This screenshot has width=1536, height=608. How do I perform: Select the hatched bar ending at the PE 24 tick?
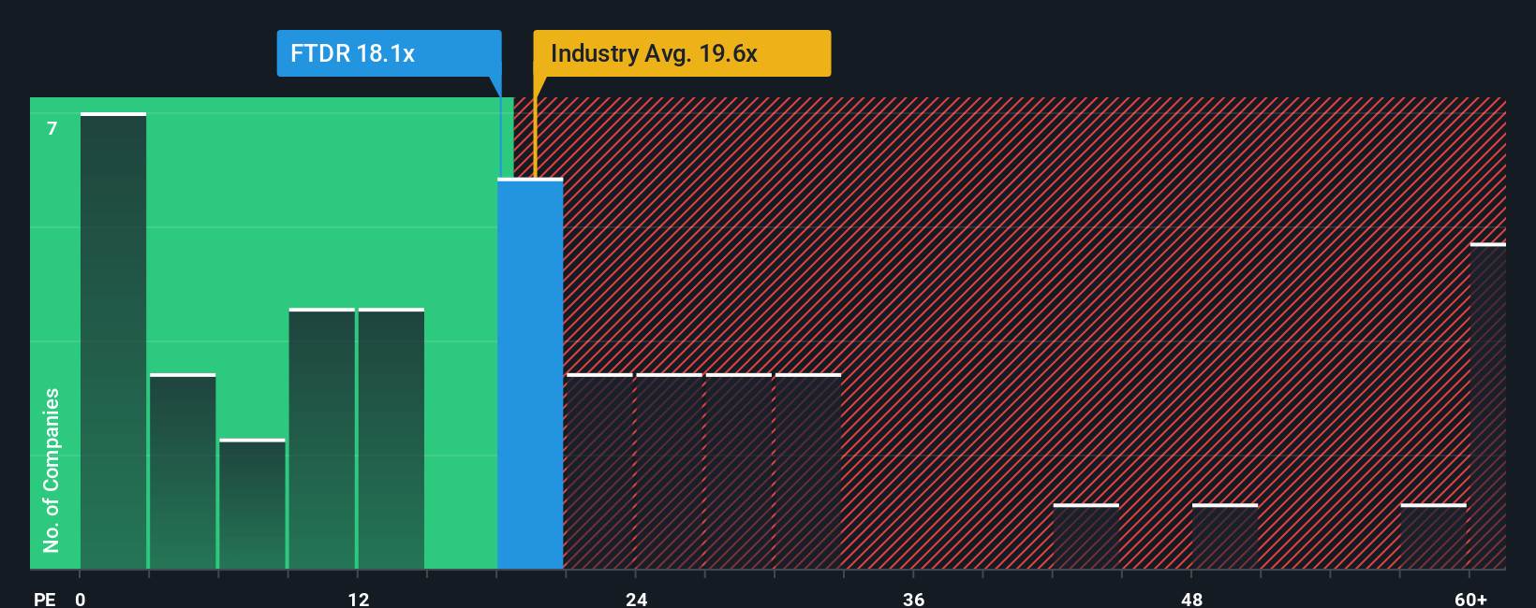[599, 470]
